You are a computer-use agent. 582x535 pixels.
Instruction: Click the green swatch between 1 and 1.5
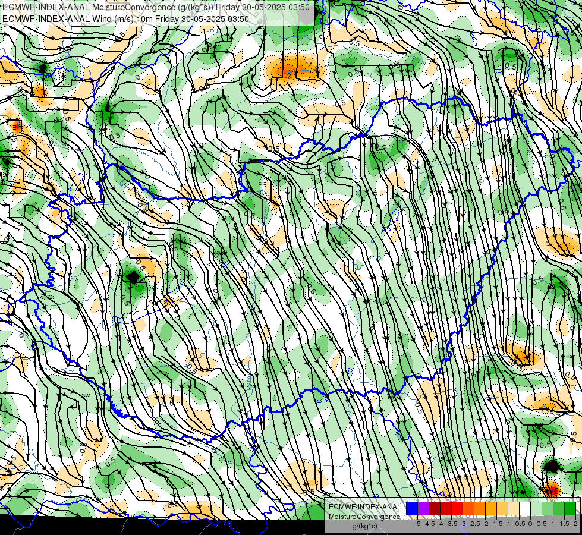tap(559, 508)
